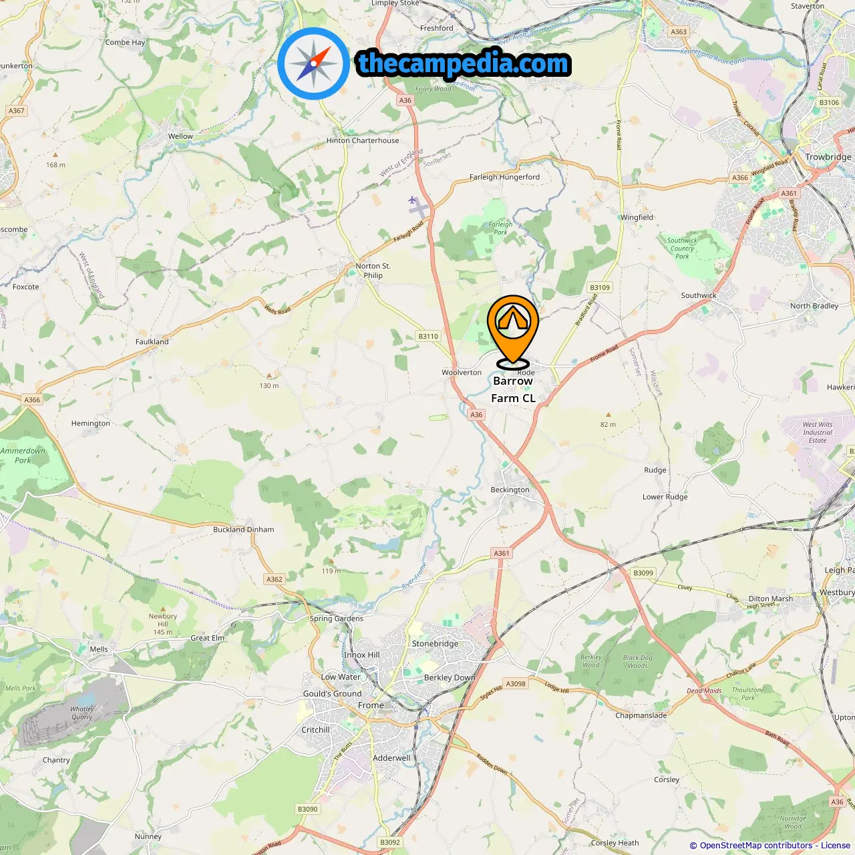Click the Barrow Farm CL label
The image size is (855, 855).
pyautogui.click(x=513, y=389)
